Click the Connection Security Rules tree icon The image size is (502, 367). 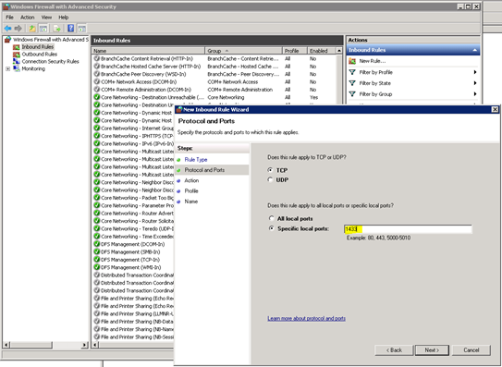[x=17, y=62]
